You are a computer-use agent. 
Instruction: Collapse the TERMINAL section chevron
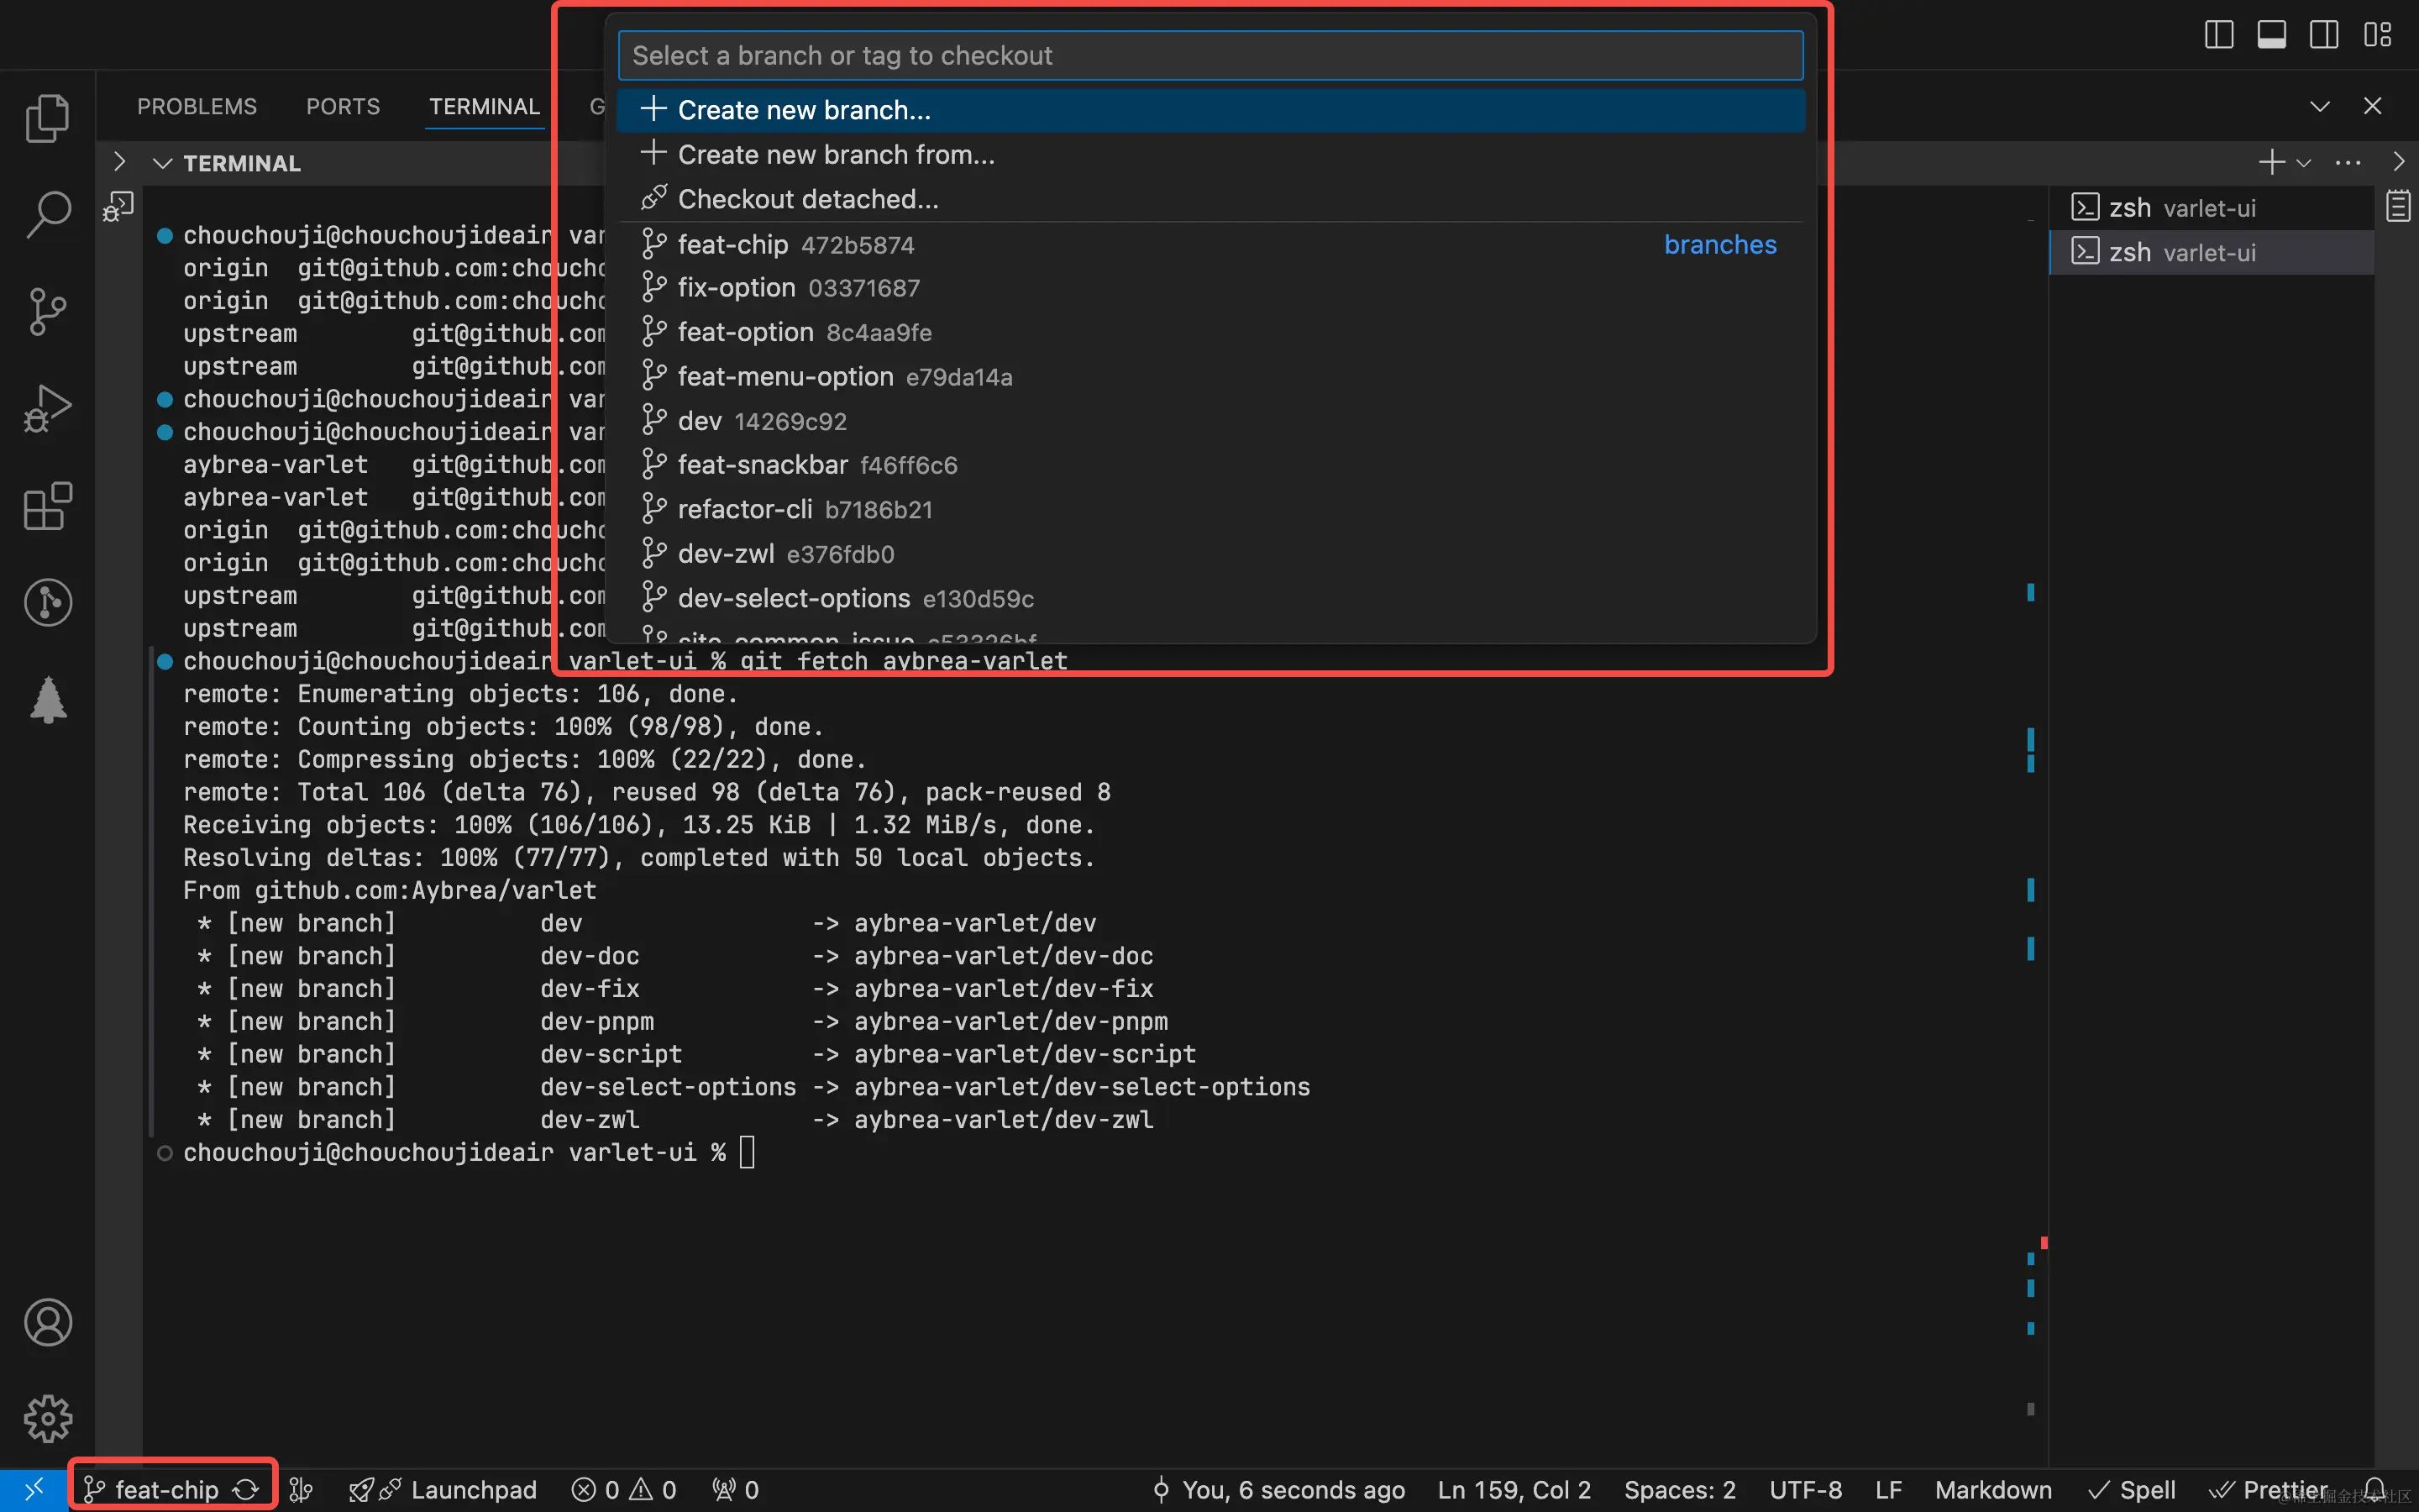pyautogui.click(x=162, y=163)
